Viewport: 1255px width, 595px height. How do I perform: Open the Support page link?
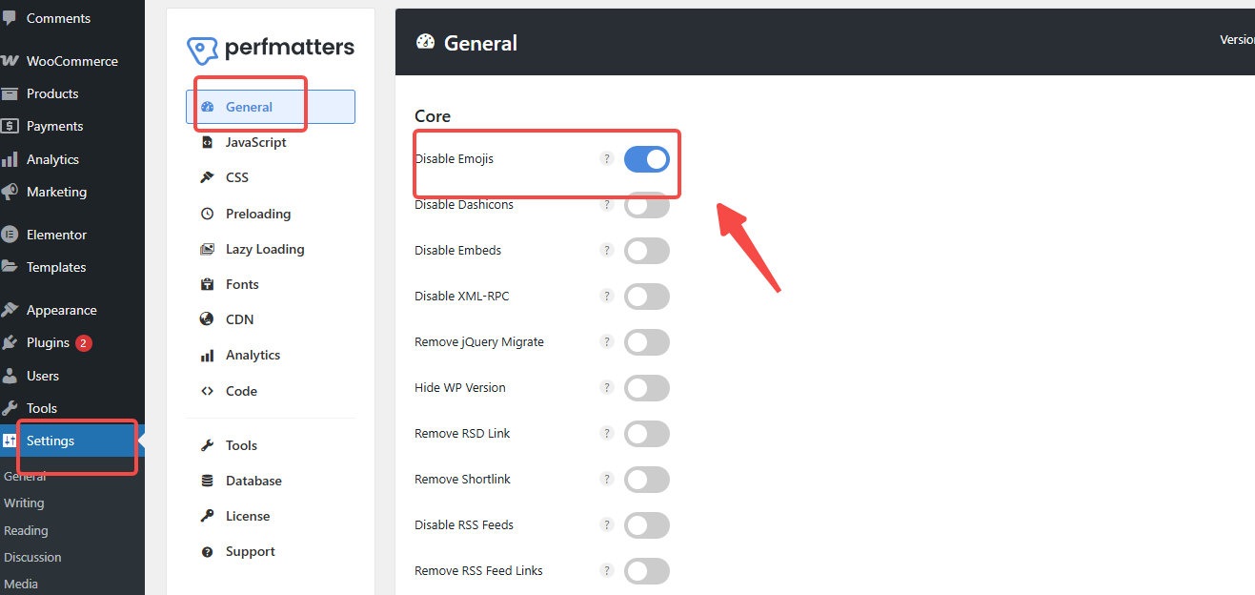(x=250, y=550)
